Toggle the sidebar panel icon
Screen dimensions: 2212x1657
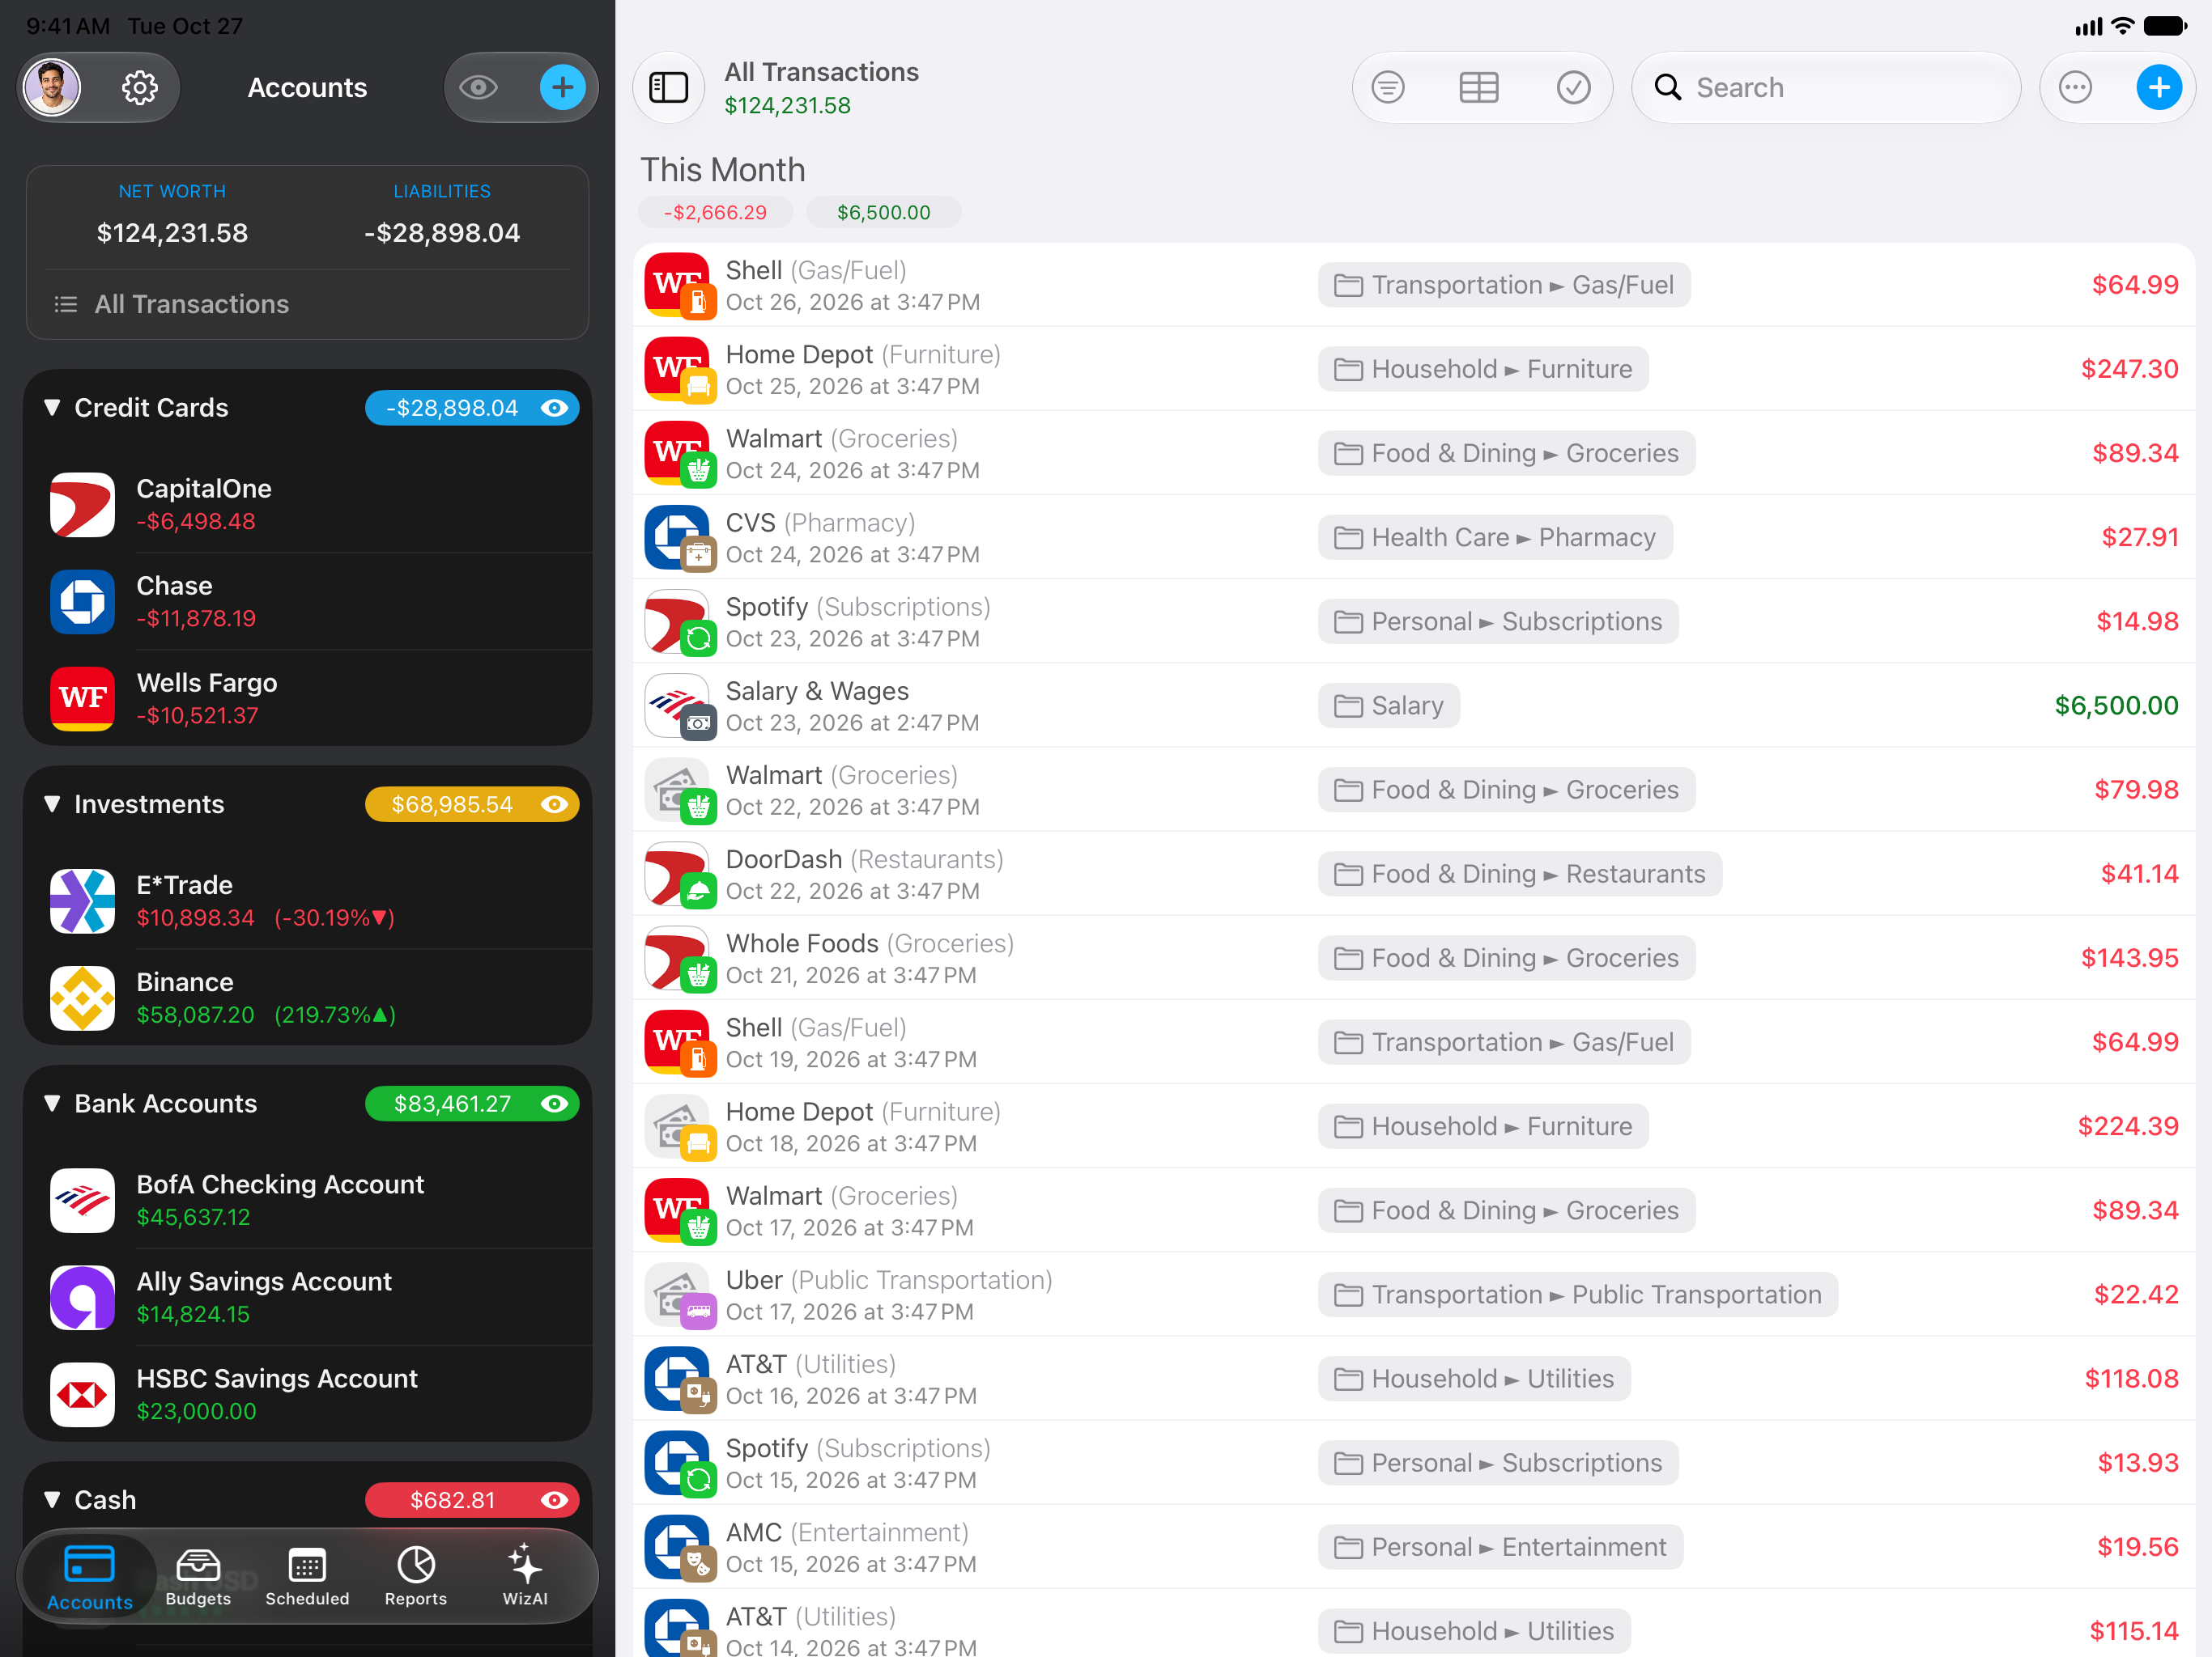coord(669,88)
